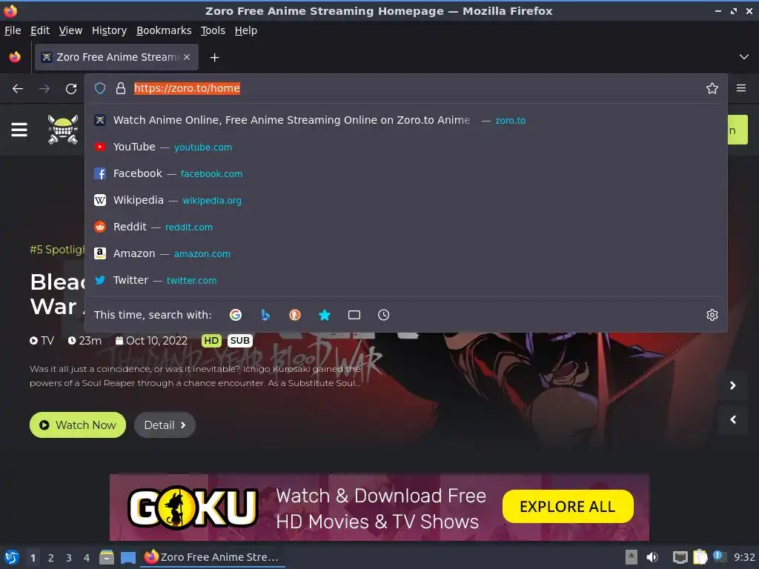Select the Twitter suggestion

point(406,280)
